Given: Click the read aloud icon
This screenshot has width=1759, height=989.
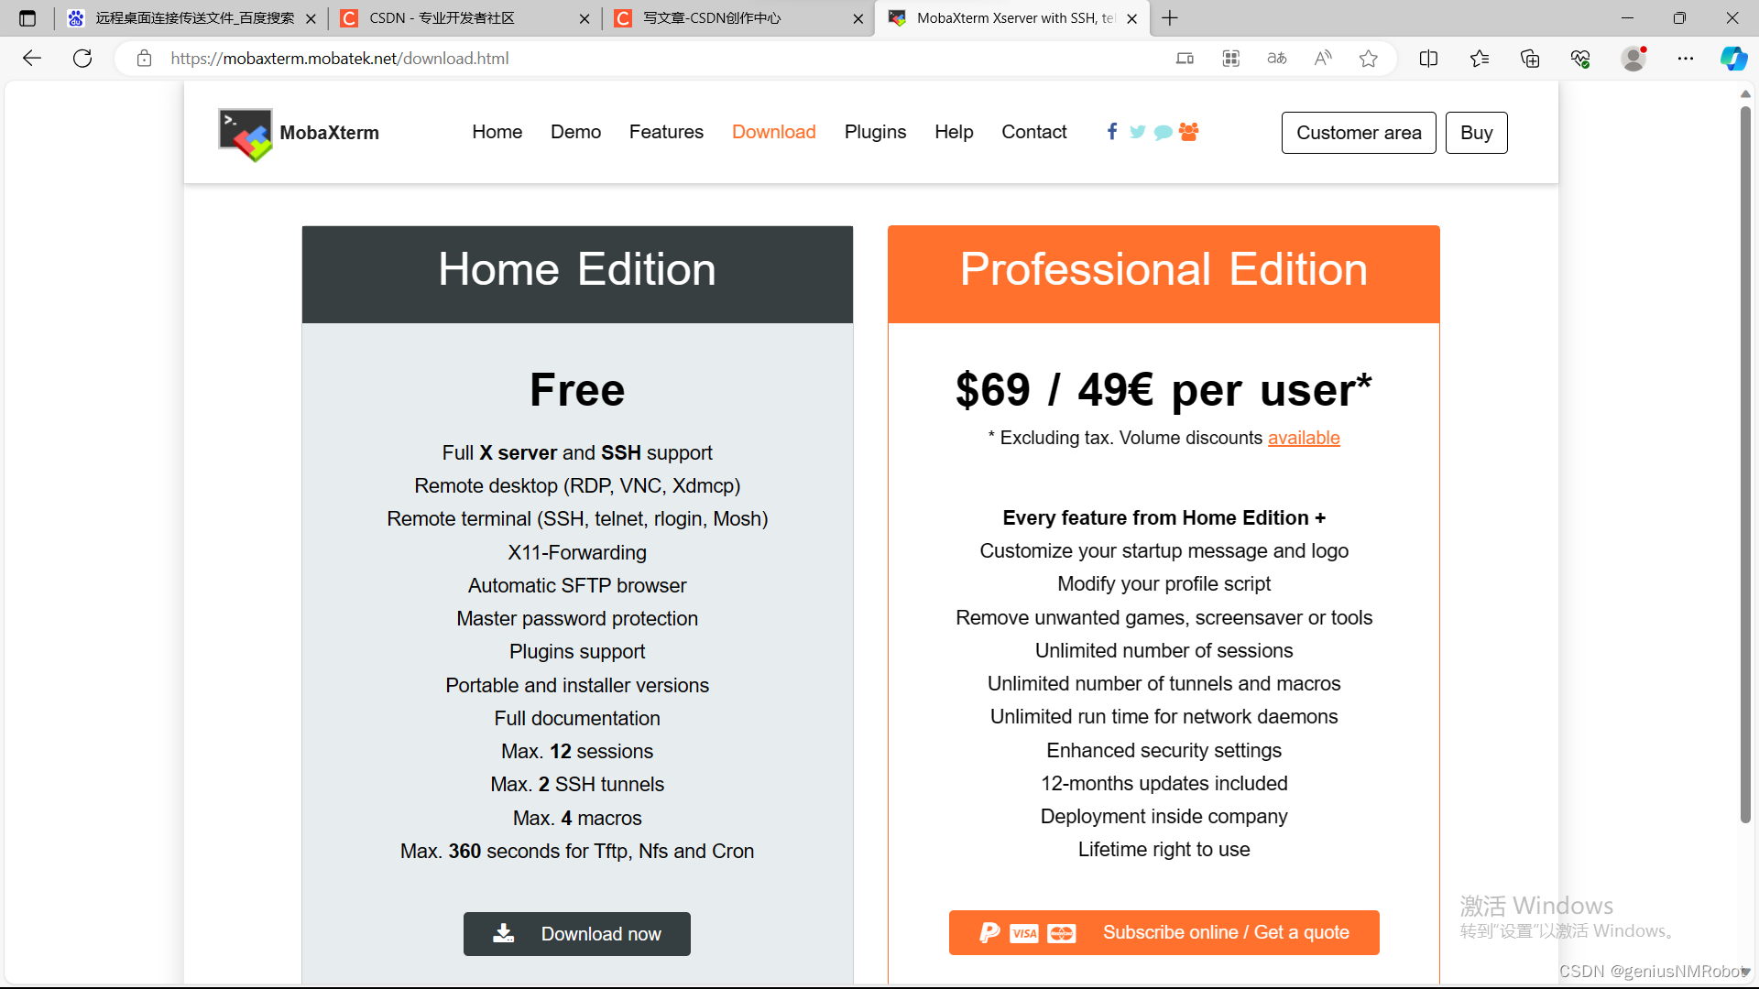Looking at the screenshot, I should [1322, 59].
